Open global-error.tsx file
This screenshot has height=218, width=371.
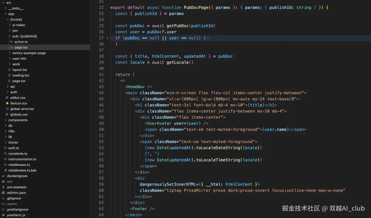coord(22,109)
